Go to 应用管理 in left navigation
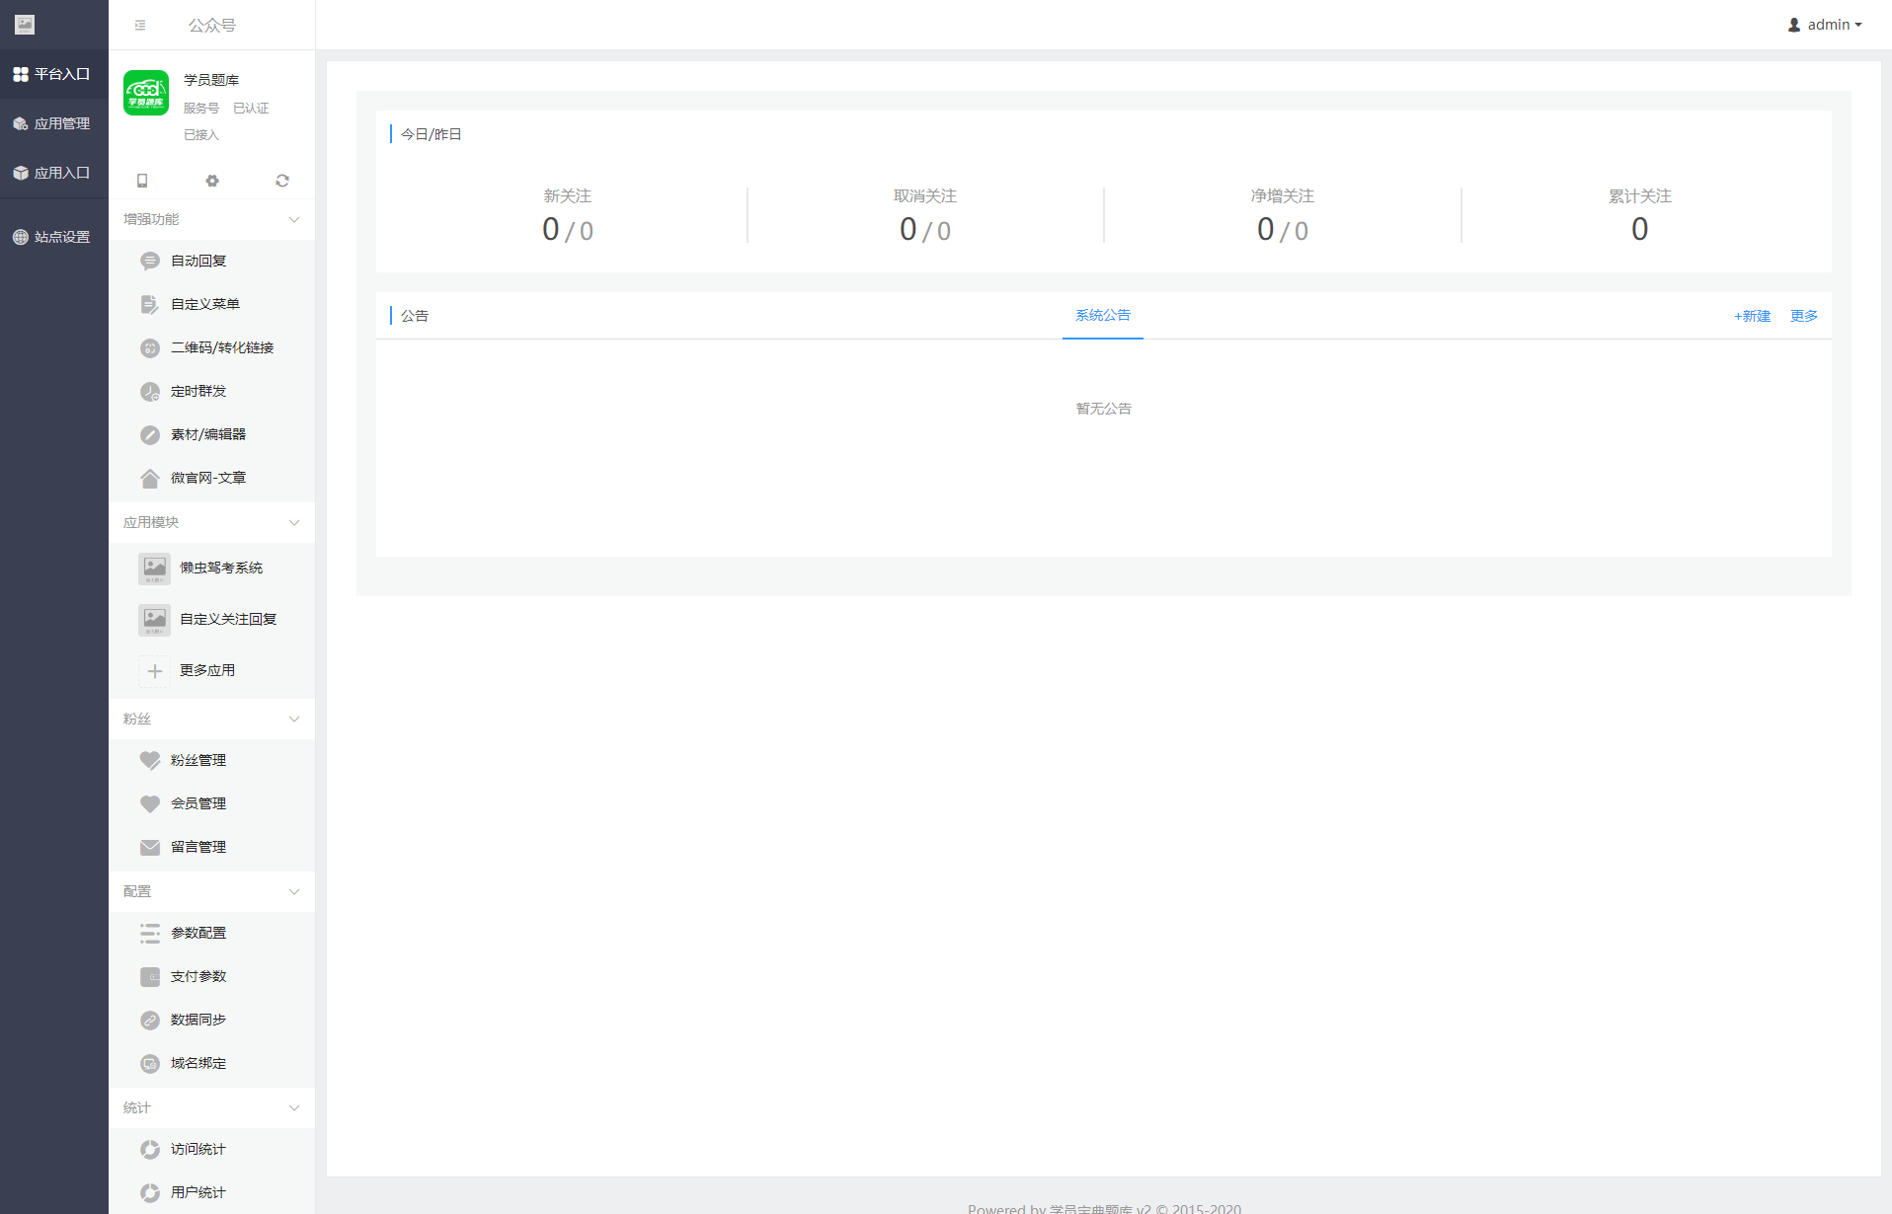1892x1214 pixels. (x=53, y=123)
